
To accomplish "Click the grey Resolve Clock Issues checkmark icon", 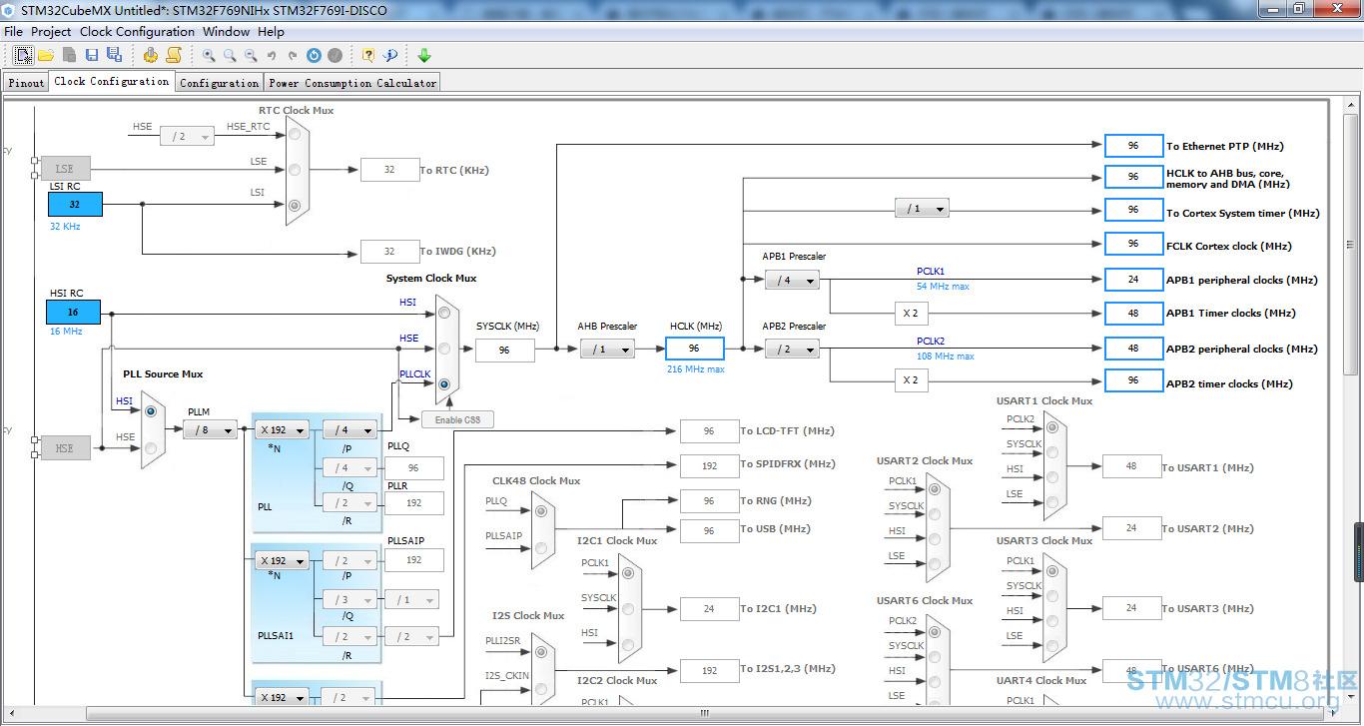I will tap(336, 56).
